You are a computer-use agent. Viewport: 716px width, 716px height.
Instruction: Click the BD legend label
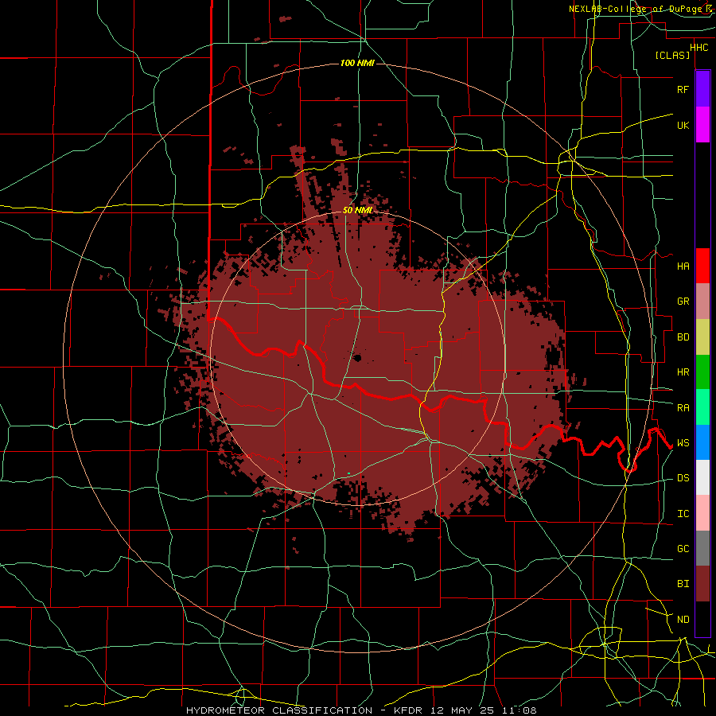coord(683,337)
